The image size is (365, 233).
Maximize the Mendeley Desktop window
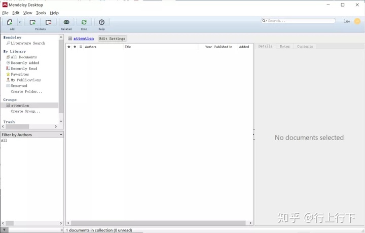coord(343,5)
